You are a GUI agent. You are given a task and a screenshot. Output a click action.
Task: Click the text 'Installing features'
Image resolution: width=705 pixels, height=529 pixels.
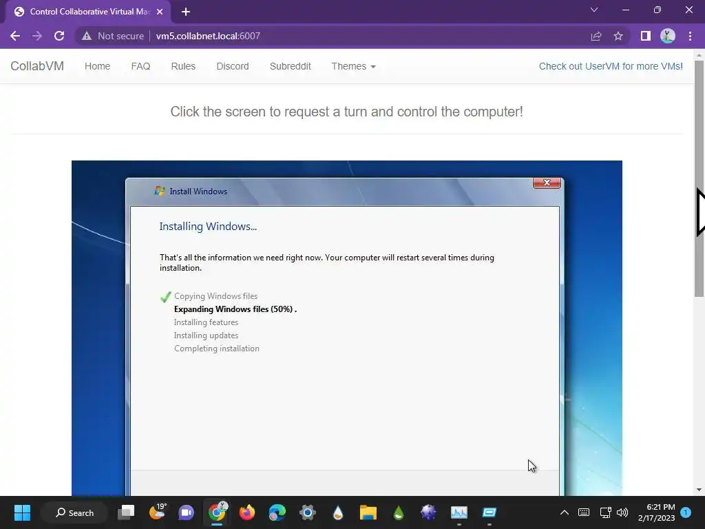[x=206, y=322]
